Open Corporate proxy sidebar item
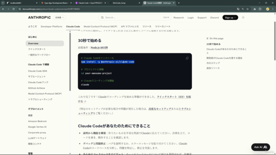The width and height of the screenshot is (276, 155). pos(37,133)
